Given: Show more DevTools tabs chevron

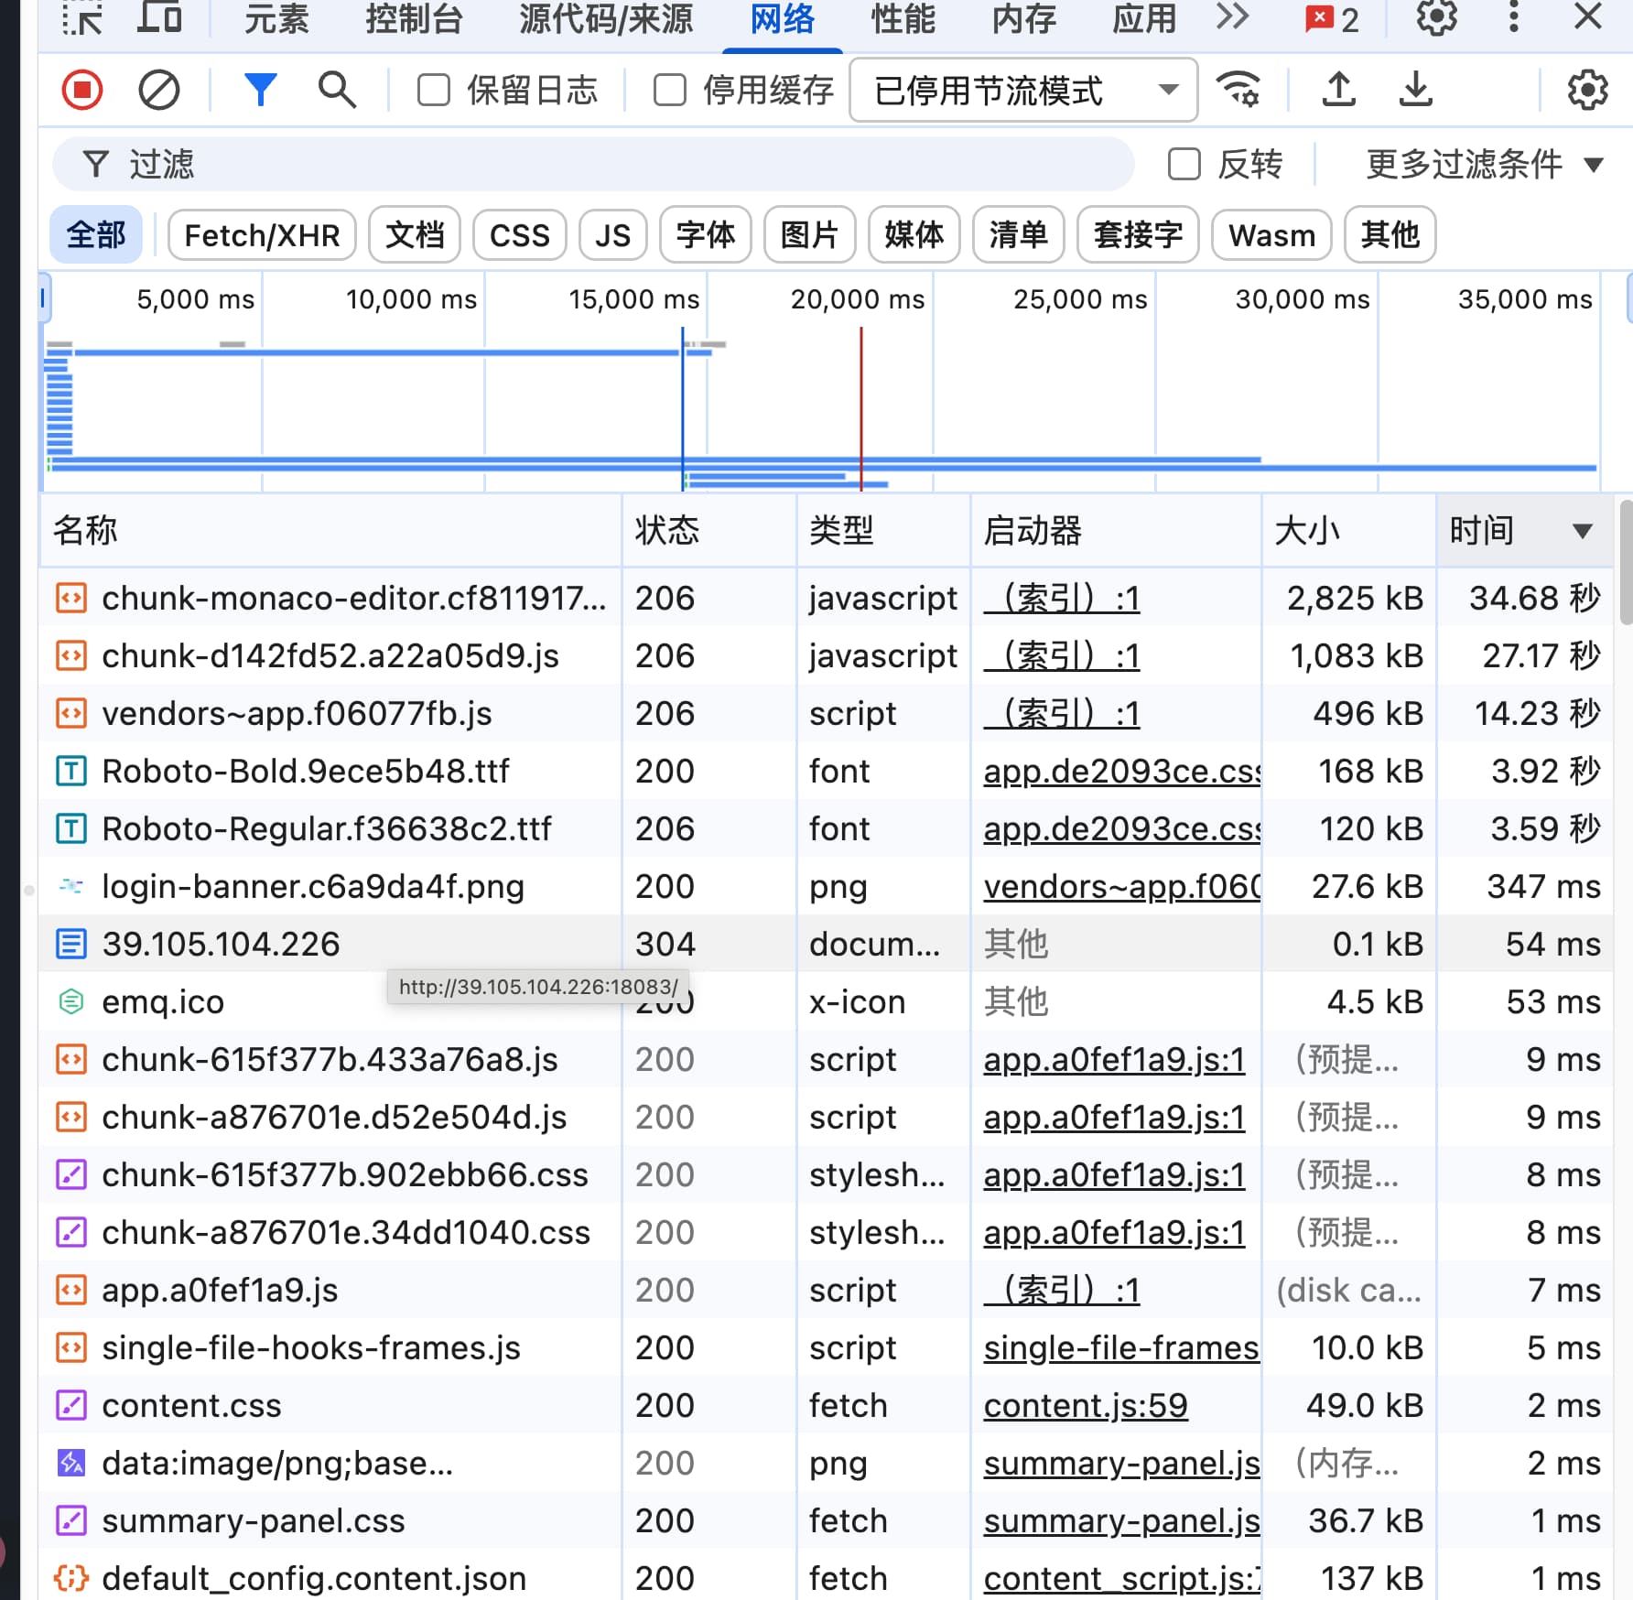Looking at the screenshot, I should pyautogui.click(x=1232, y=17).
